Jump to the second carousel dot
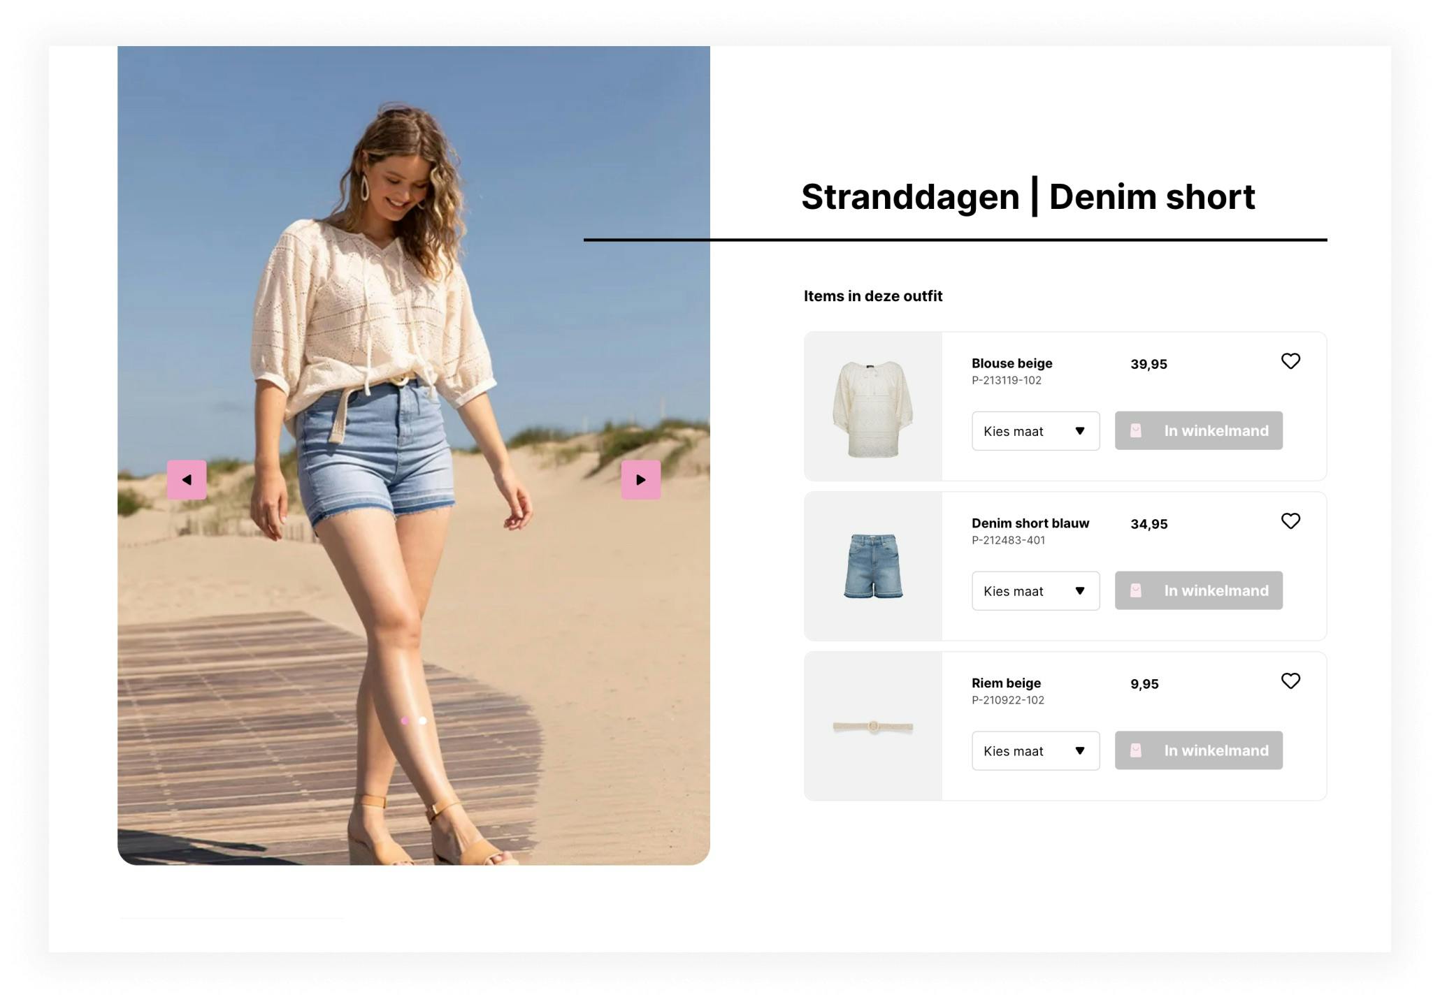This screenshot has width=1440, height=1004. coord(422,720)
